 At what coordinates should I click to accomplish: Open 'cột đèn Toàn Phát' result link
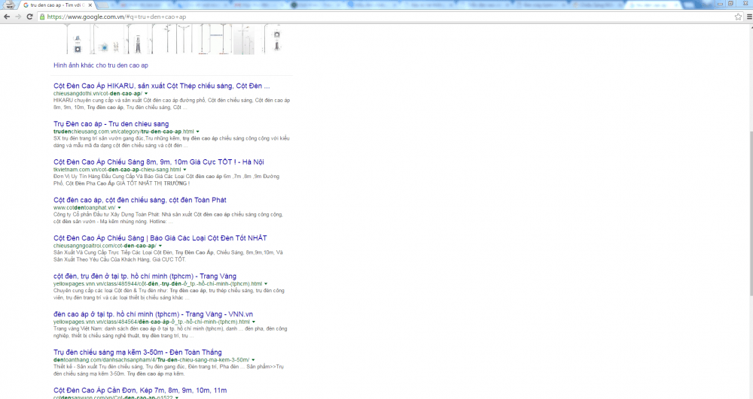[x=140, y=200]
